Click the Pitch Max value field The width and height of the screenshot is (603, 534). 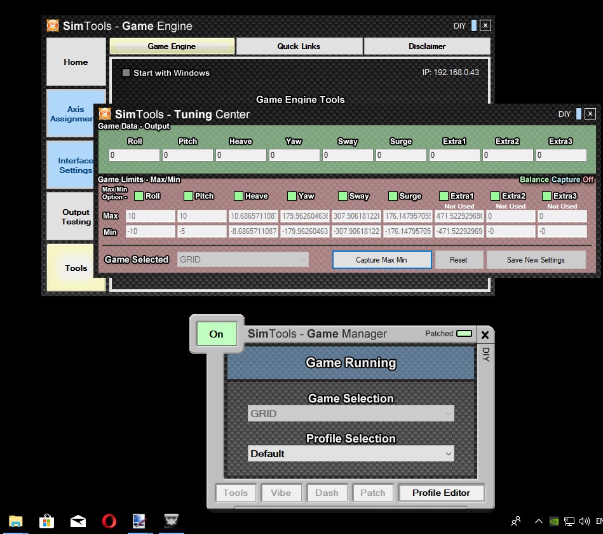[x=201, y=217]
